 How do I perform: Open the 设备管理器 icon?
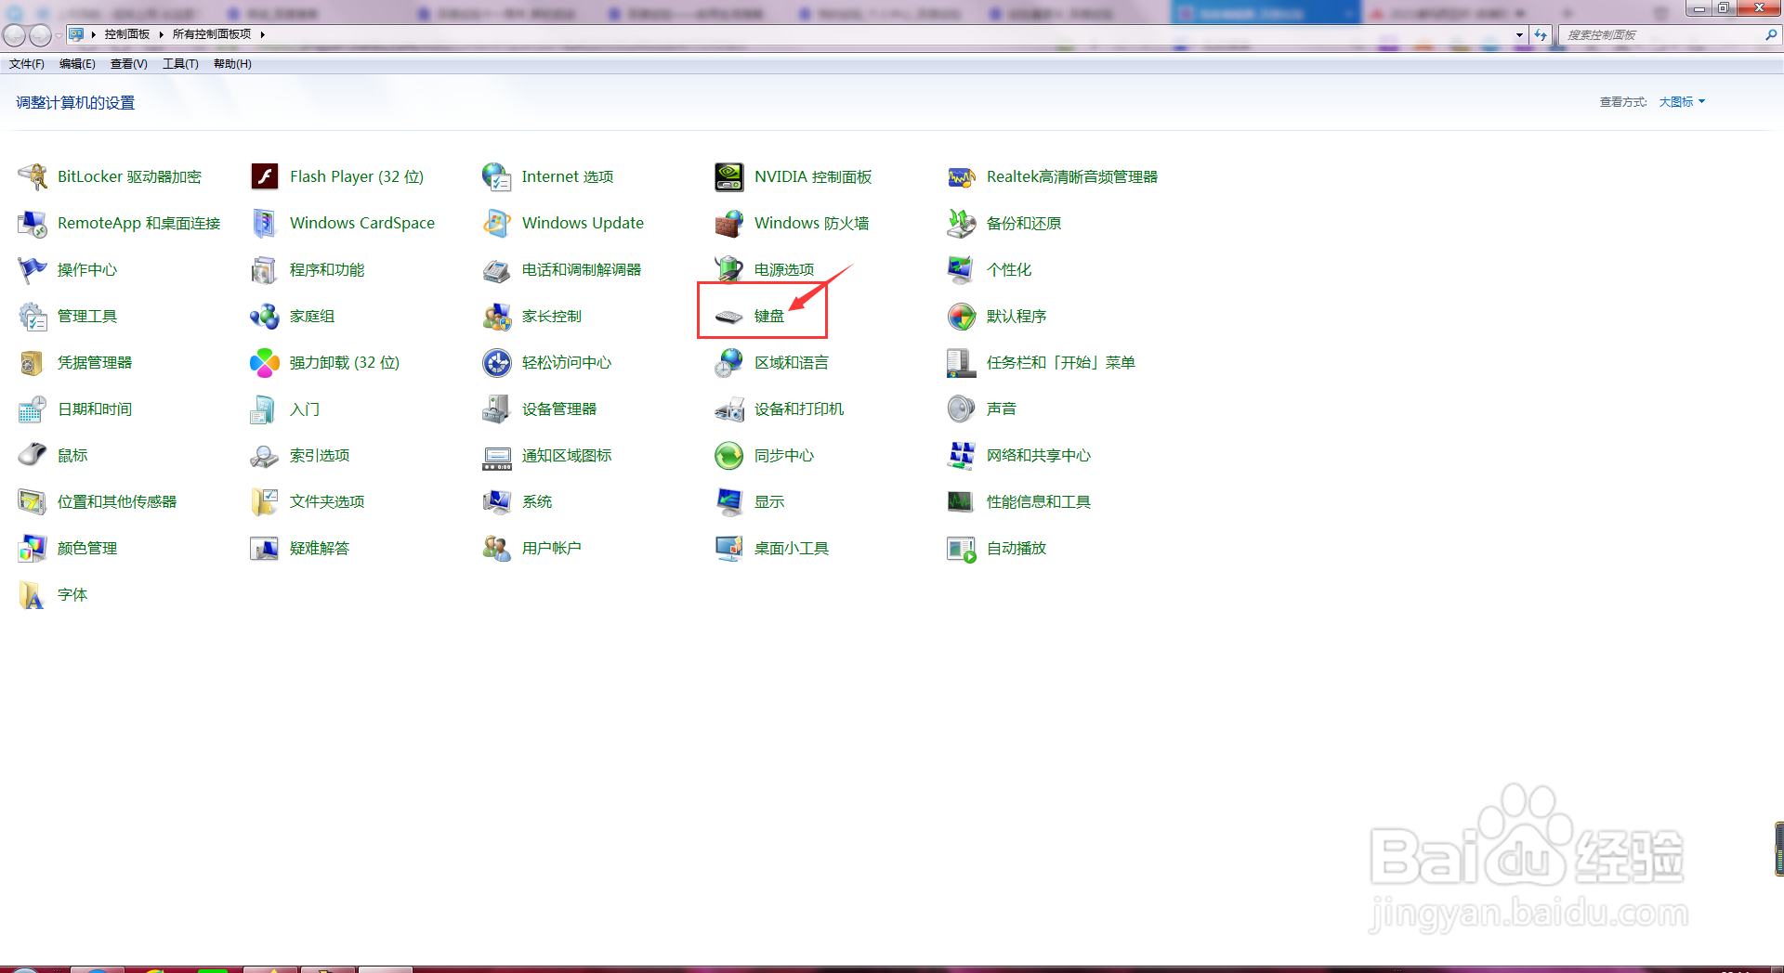tap(497, 409)
